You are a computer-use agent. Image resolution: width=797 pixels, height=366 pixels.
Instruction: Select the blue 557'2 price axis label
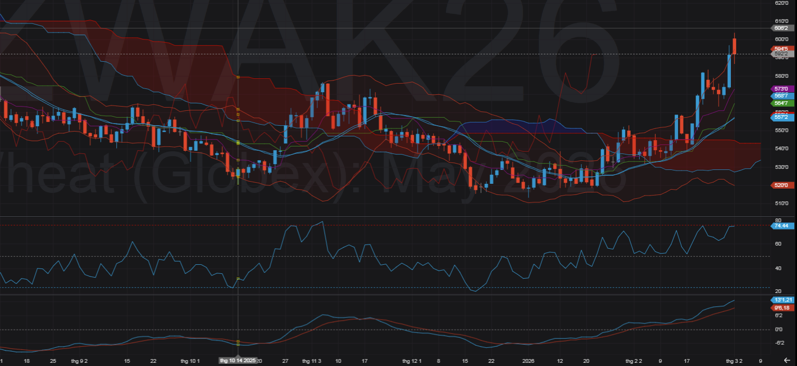tap(782, 117)
